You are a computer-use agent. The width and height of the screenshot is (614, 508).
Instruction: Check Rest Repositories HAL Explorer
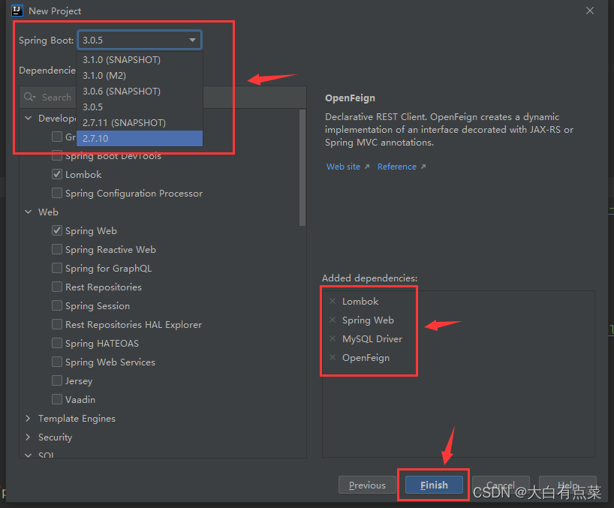57,324
